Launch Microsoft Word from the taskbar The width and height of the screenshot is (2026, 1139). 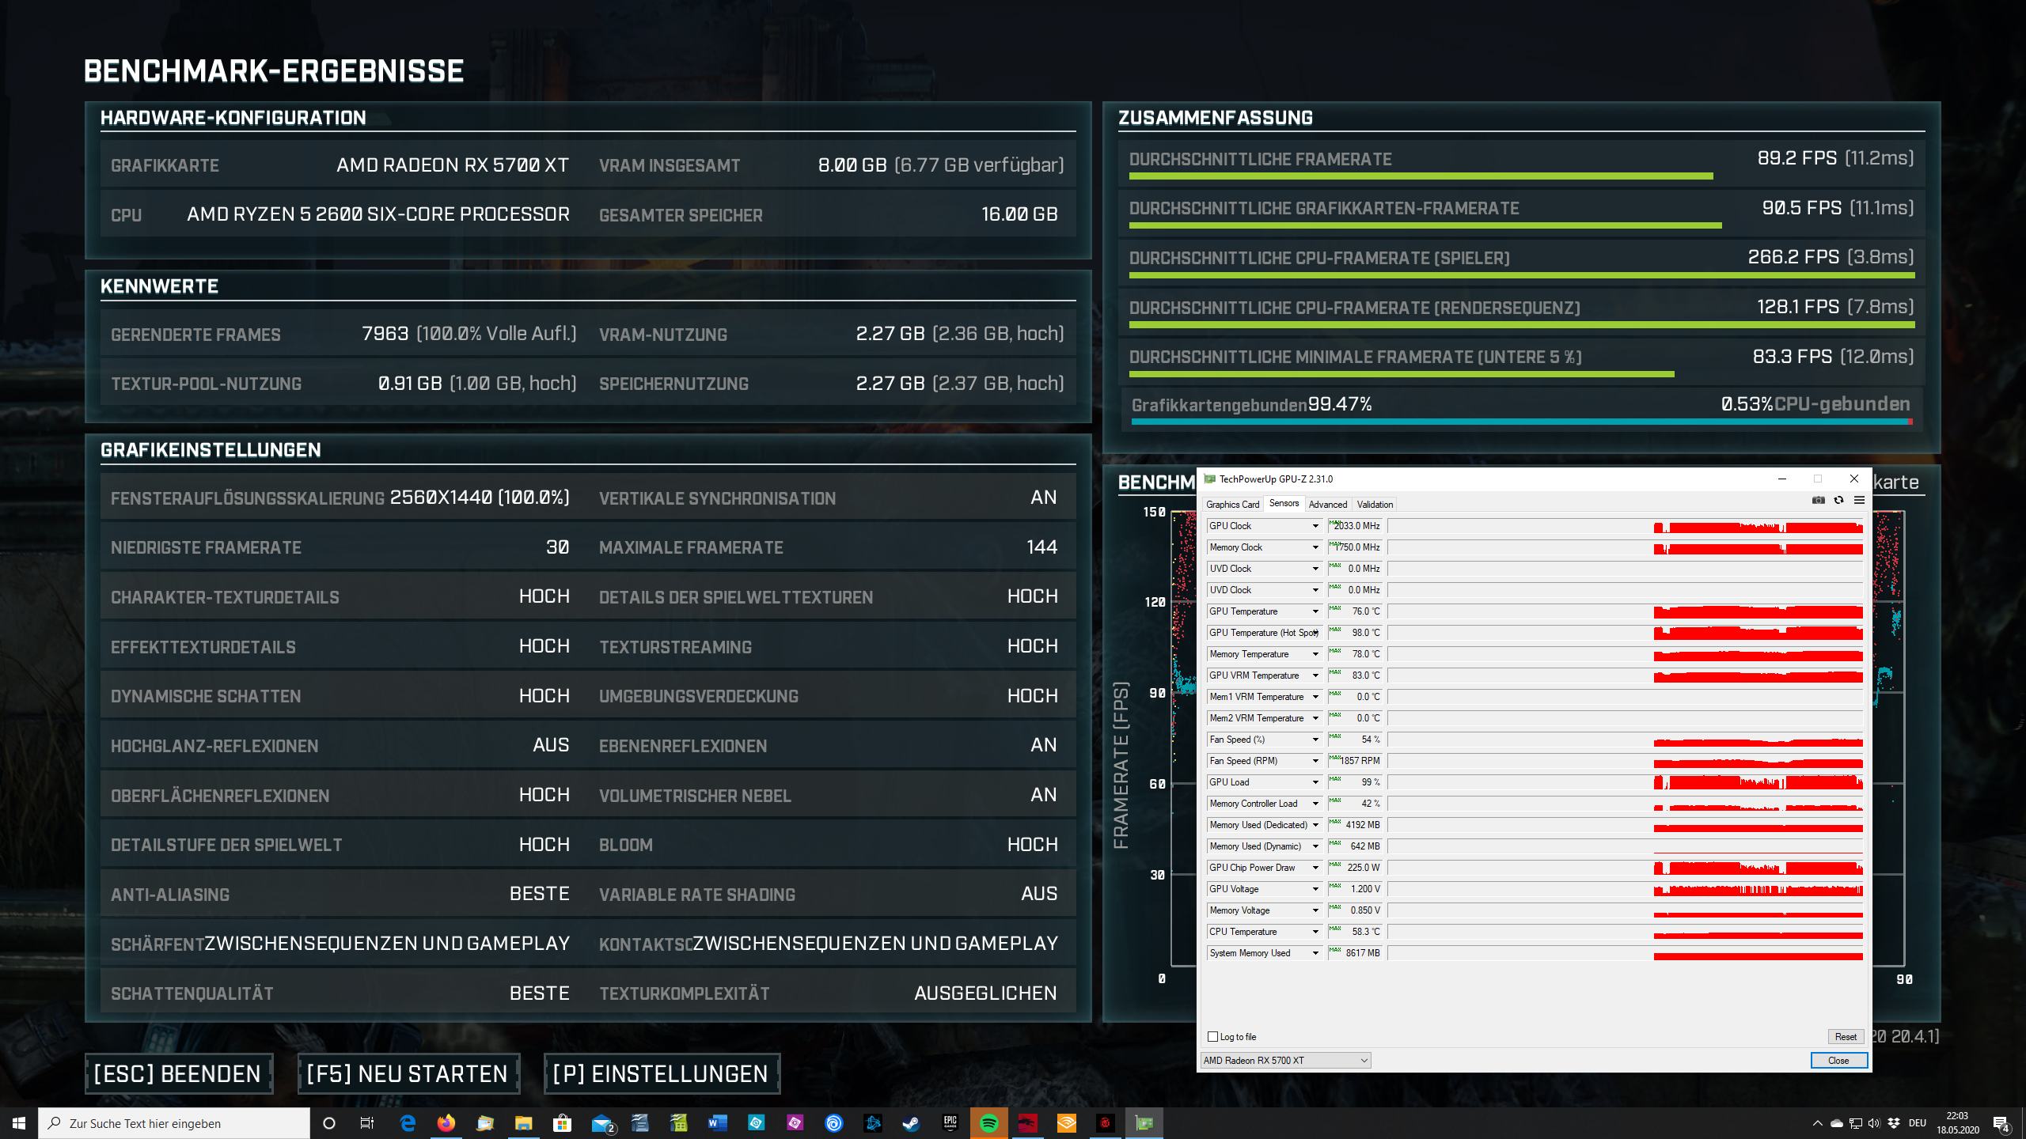pos(718,1123)
